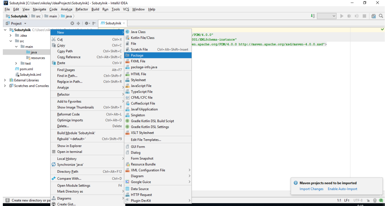Open the File menu
The width and height of the screenshot is (385, 206).
click(7, 9)
